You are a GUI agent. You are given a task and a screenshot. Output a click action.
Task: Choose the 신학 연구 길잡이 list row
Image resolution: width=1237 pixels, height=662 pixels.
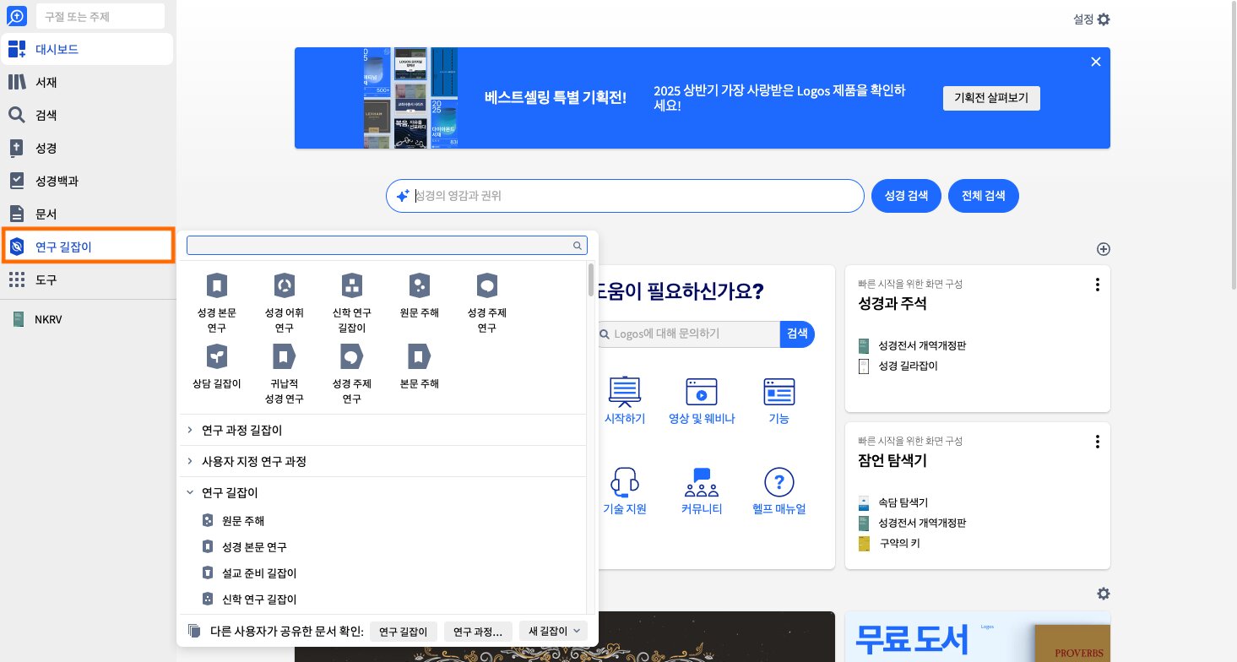[384, 600]
